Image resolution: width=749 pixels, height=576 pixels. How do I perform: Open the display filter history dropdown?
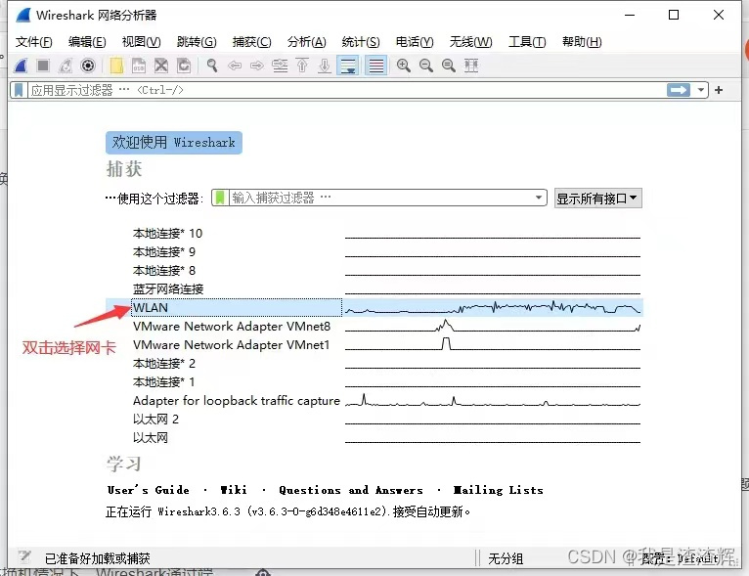[701, 90]
